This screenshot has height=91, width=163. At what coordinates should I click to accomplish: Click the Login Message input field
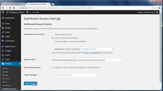pos(74,75)
